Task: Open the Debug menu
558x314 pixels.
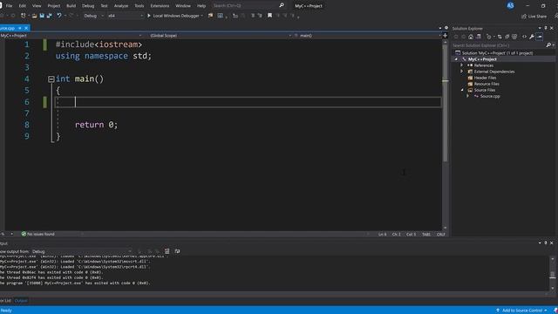Action: tap(88, 6)
